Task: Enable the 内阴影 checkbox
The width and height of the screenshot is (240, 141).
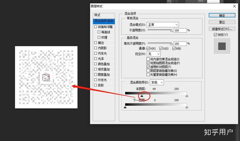Action: (95, 48)
